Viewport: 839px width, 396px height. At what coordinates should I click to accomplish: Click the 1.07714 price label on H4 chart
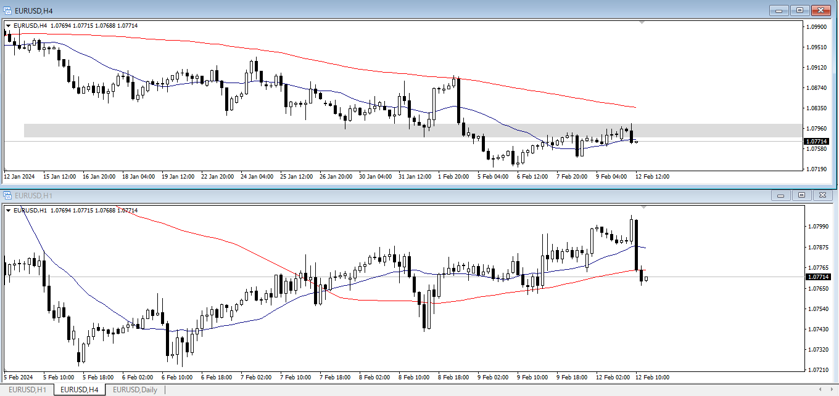coord(817,142)
